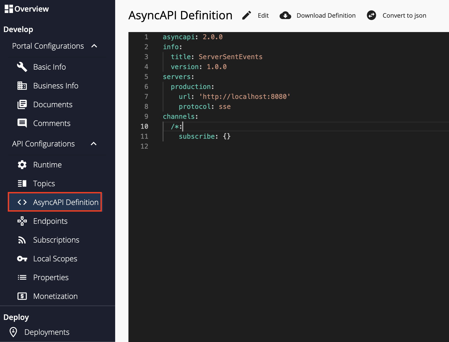This screenshot has height=342, width=449.
Task: Click the pencil Edit icon
Action: click(x=246, y=15)
